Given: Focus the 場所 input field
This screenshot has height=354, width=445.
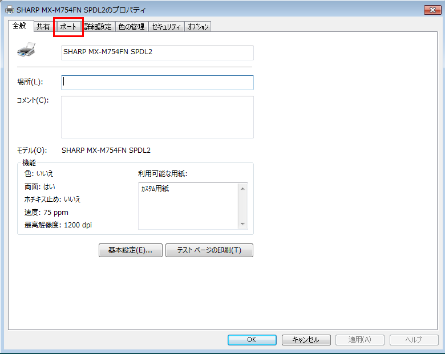Looking at the screenshot, I should pyautogui.click(x=157, y=82).
